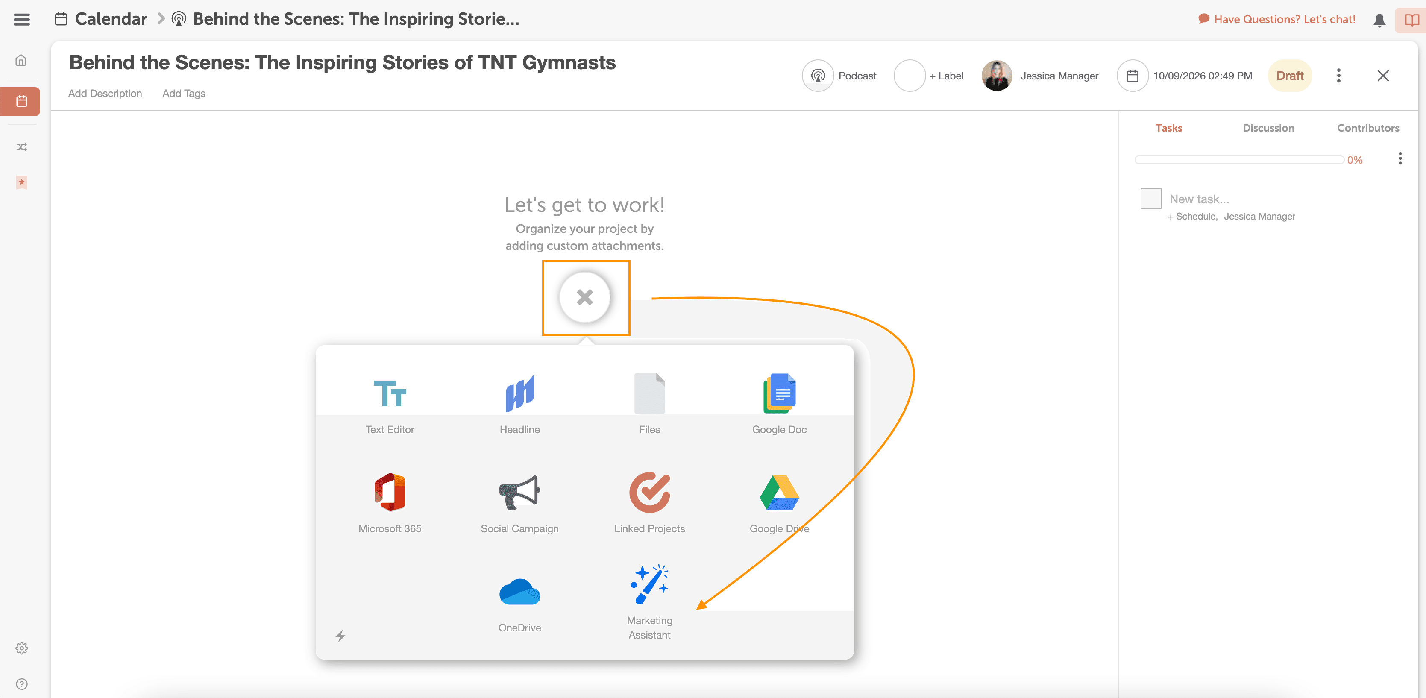Close the attachment picker with X circle
1426x698 pixels.
pyautogui.click(x=584, y=297)
